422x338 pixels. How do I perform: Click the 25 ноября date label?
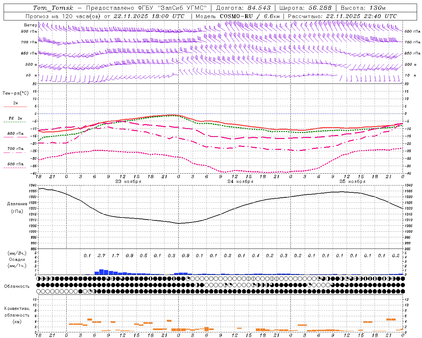pos(352,182)
